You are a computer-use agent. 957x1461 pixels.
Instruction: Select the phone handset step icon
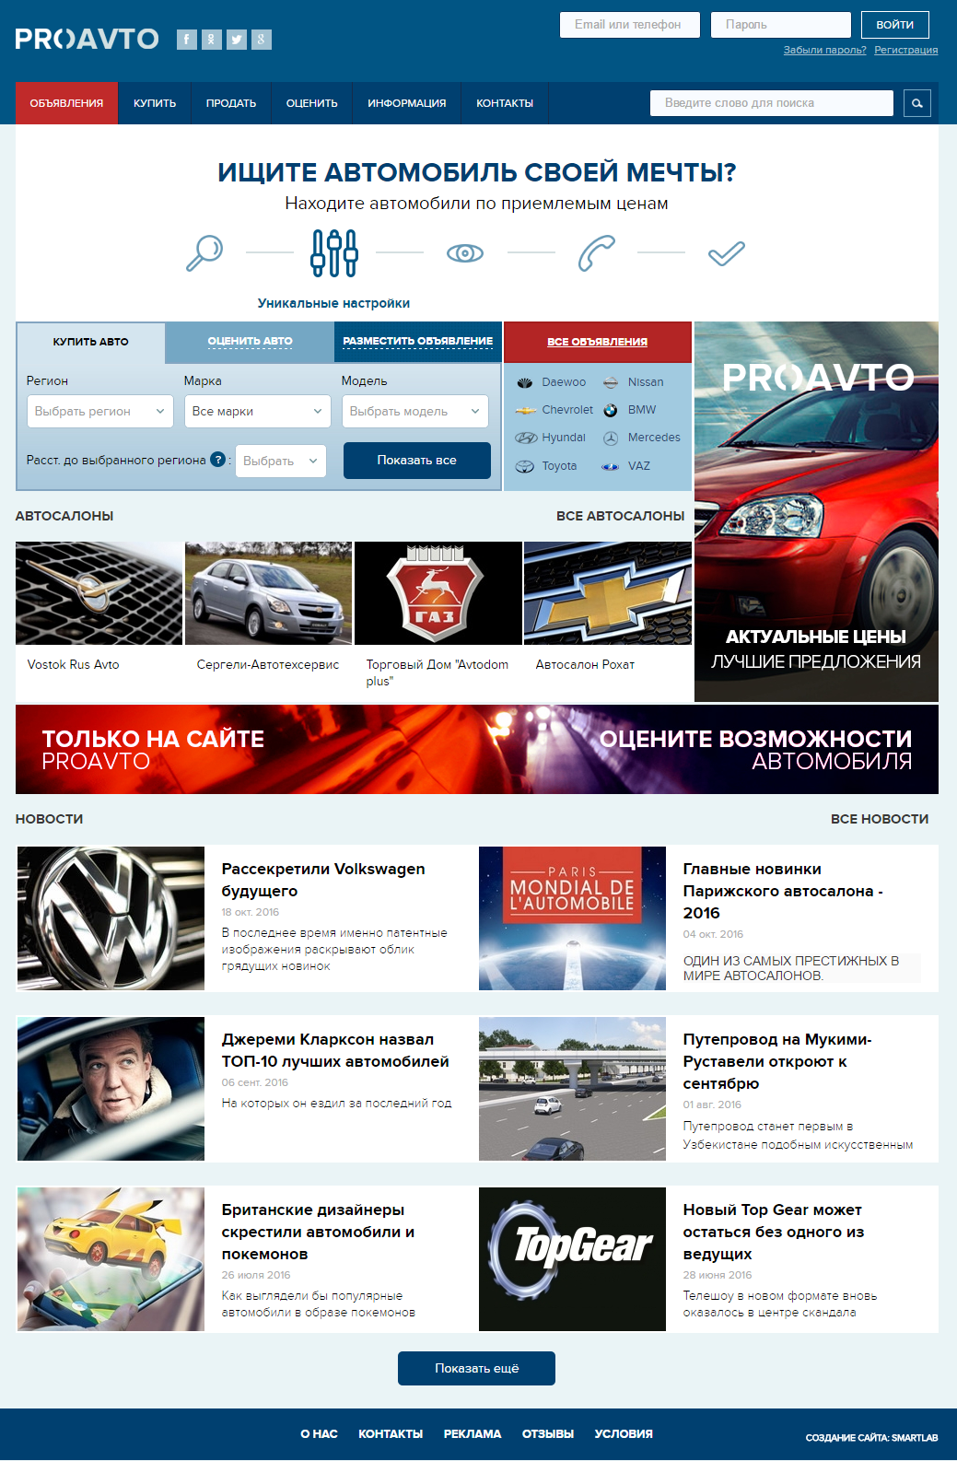[x=596, y=252]
